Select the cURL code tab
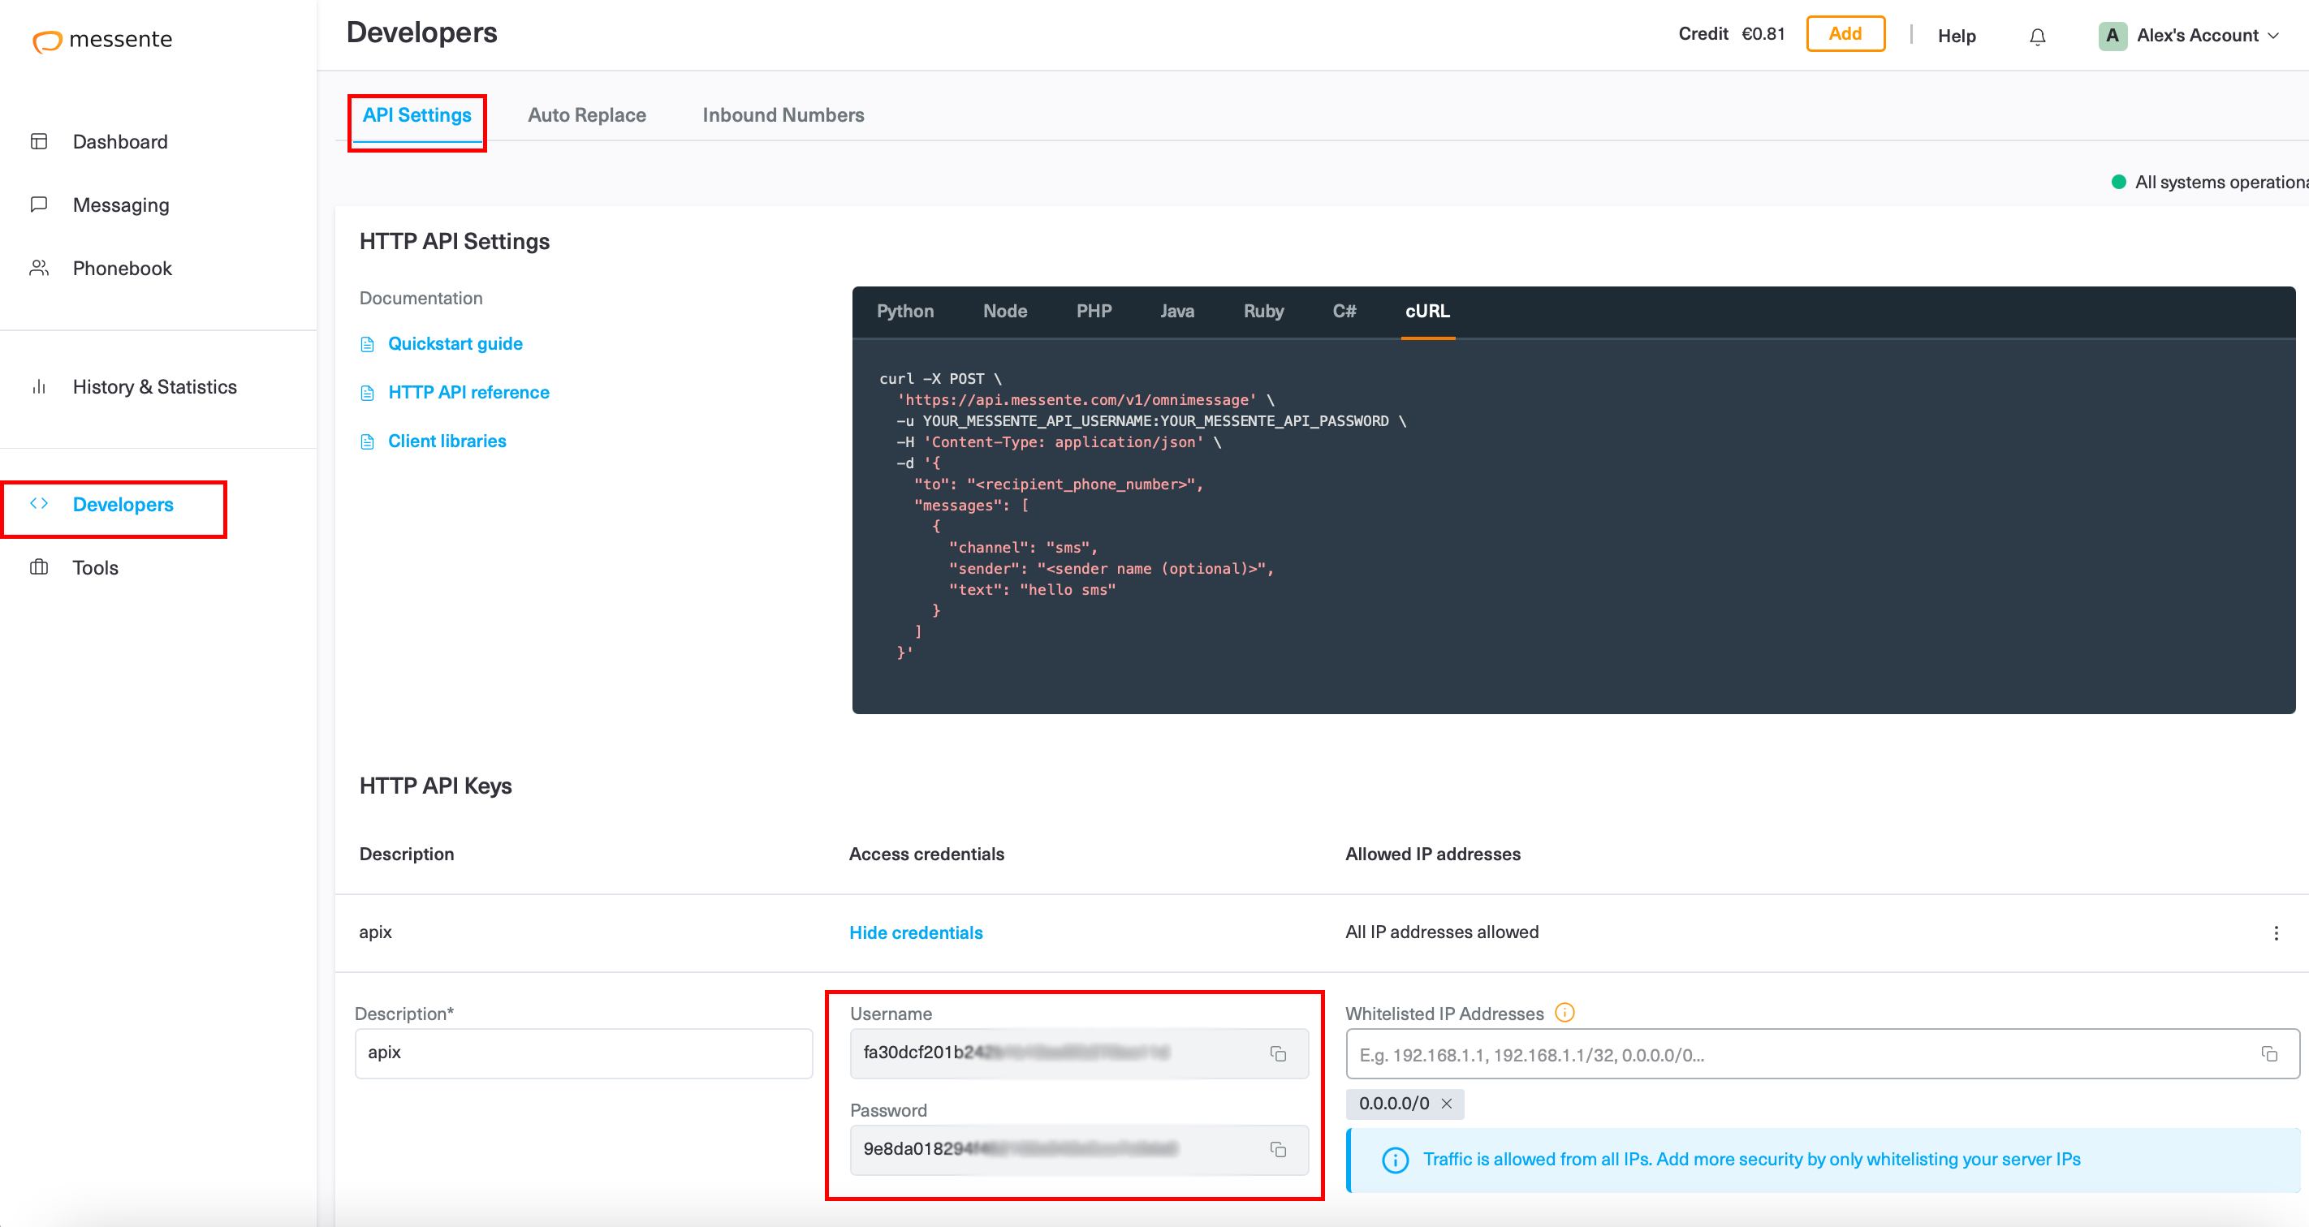This screenshot has width=2309, height=1227. point(1427,311)
